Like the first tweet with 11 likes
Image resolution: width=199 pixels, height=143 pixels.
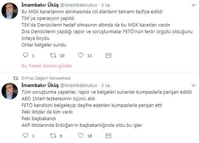tap(81, 55)
